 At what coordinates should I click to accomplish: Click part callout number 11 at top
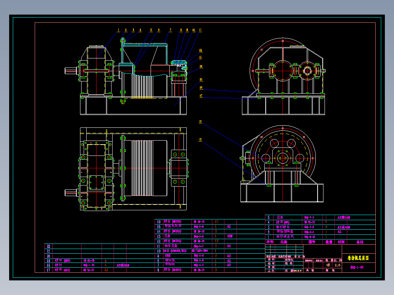200,30
